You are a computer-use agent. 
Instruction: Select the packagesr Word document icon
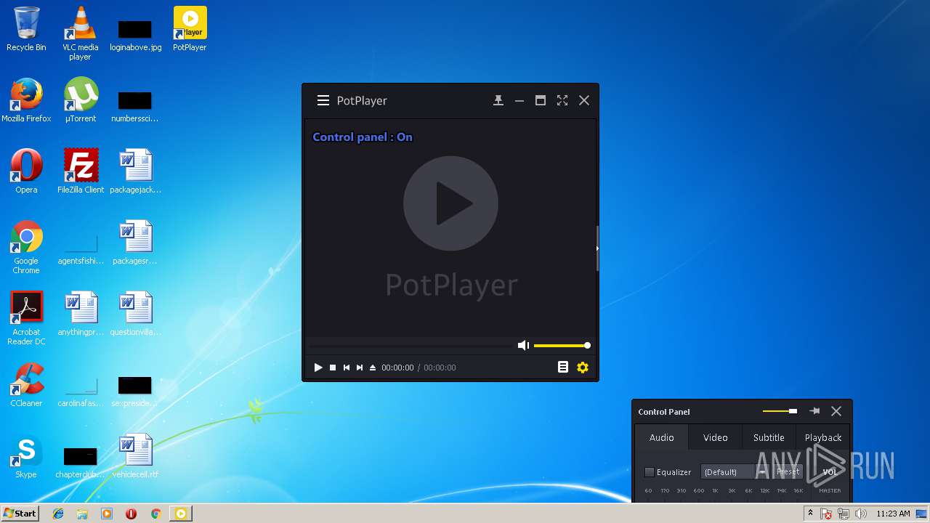coord(135,243)
